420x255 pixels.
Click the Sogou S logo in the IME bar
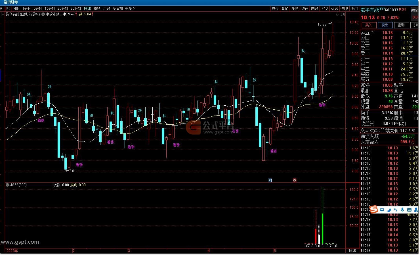tap(374, 210)
